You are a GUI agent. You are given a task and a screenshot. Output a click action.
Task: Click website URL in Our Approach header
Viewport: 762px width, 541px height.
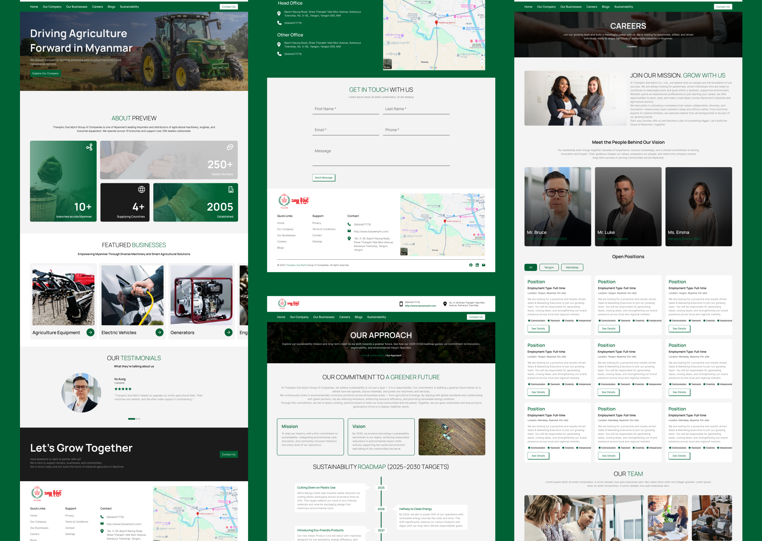pyautogui.click(x=420, y=305)
